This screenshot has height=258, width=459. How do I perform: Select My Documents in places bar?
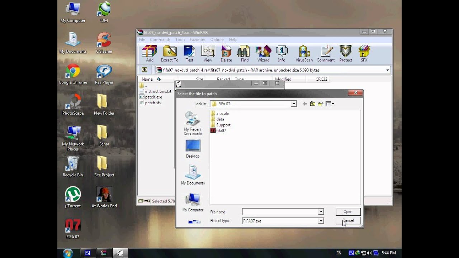[193, 175]
